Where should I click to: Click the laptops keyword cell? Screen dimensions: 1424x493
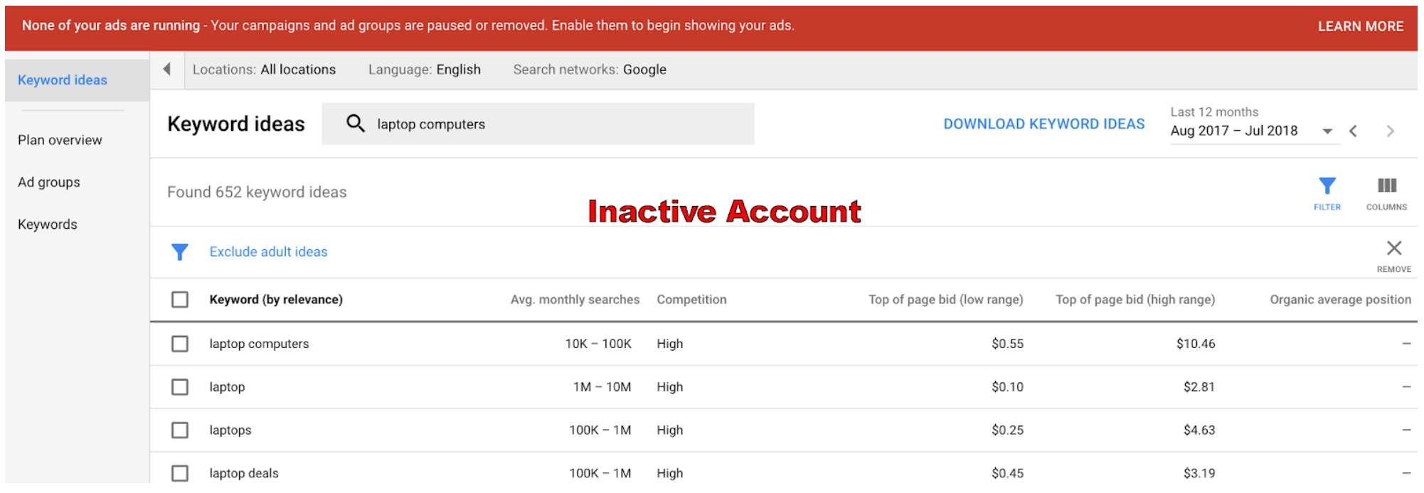pos(230,430)
